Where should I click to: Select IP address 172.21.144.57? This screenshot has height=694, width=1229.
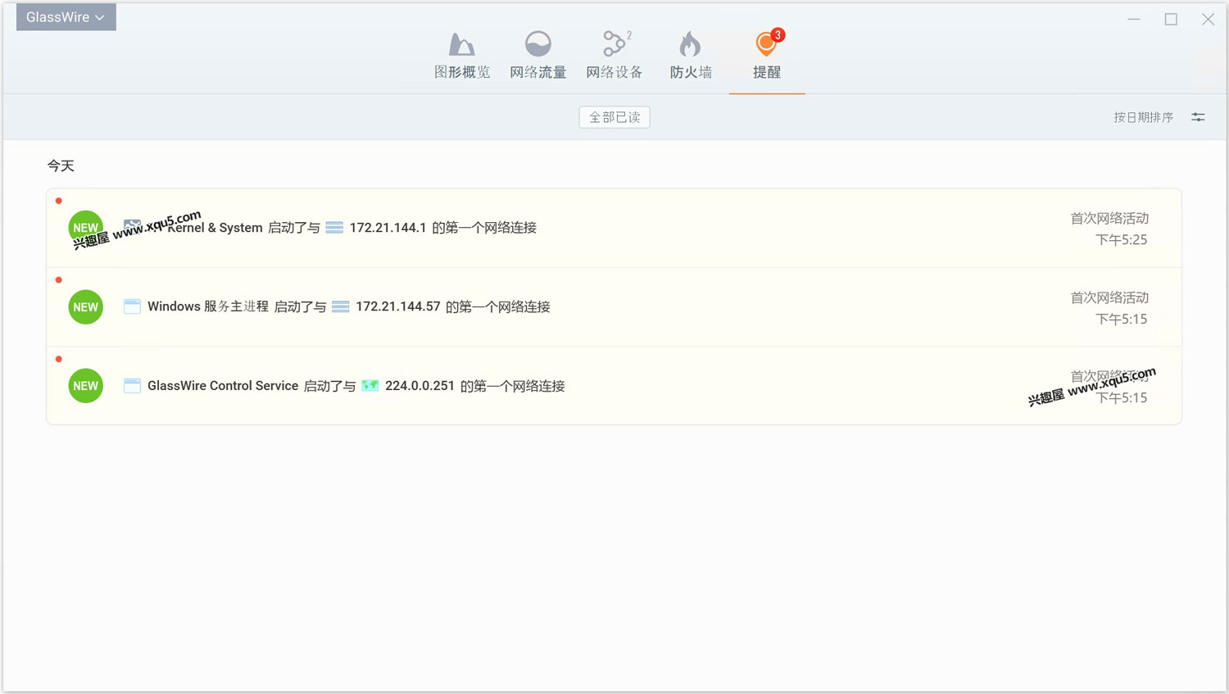[x=398, y=306]
